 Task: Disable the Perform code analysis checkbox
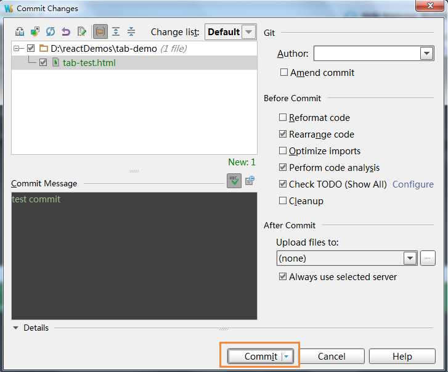pyautogui.click(x=283, y=167)
